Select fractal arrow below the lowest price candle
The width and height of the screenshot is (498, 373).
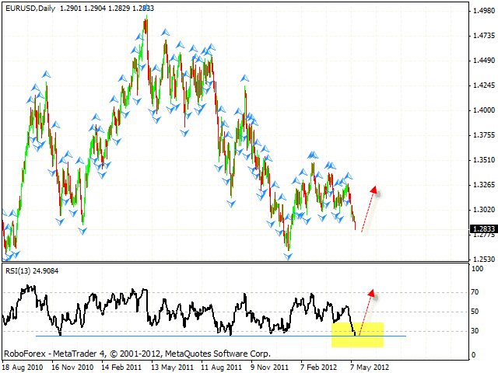[x=288, y=256]
